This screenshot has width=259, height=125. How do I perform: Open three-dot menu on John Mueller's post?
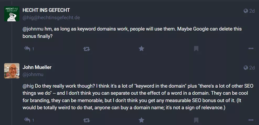pyautogui.click(x=251, y=120)
